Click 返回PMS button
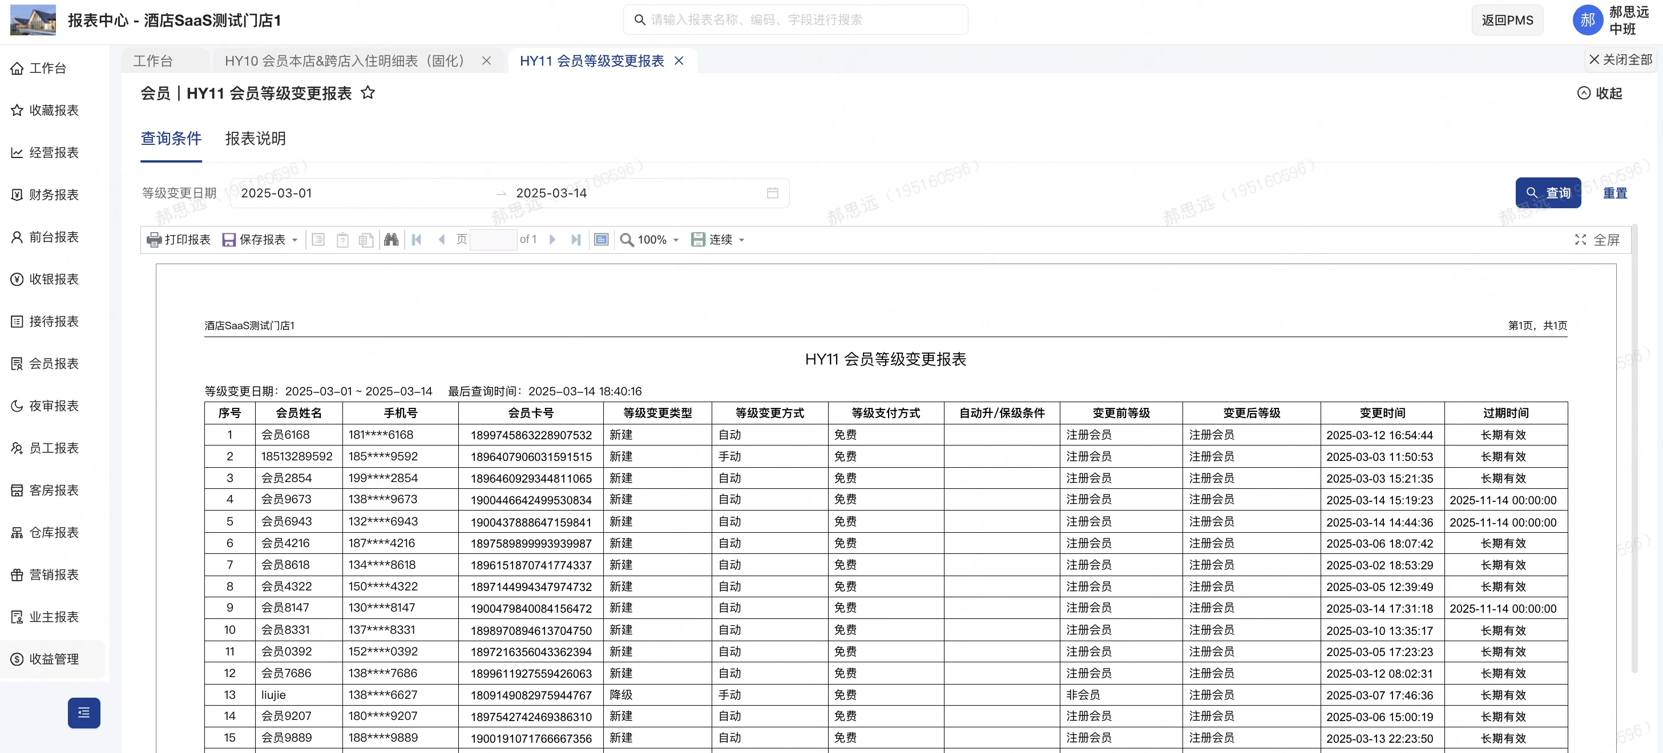 point(1507,20)
